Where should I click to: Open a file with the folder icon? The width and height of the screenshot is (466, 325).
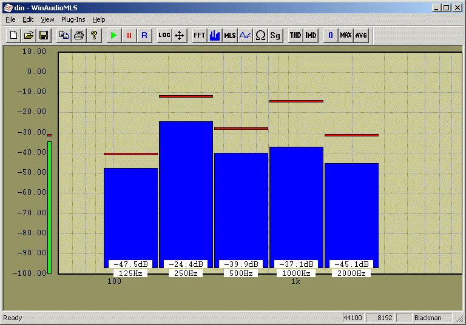(29, 35)
